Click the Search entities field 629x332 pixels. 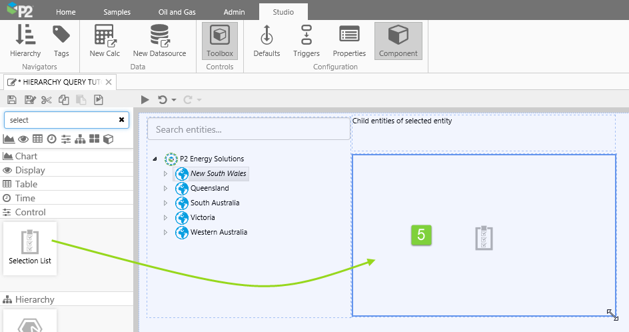point(248,129)
